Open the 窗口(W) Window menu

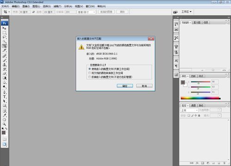click(x=90, y=6)
